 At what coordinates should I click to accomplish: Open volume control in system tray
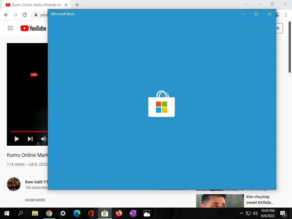click(255, 213)
